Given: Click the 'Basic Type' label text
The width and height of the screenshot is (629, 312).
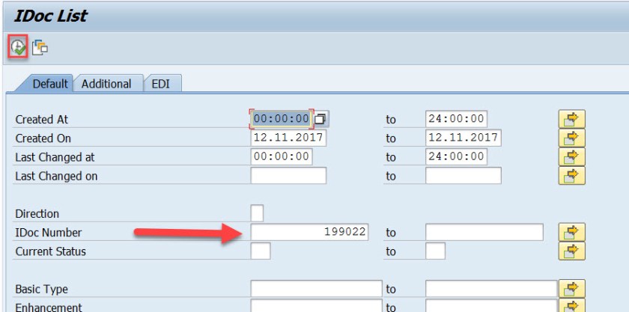Looking at the screenshot, I should (41, 290).
